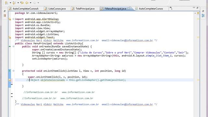Click email address in the top Javadoc comment
This screenshot has height=117, width=208.
pyautogui.click(x=127, y=40)
